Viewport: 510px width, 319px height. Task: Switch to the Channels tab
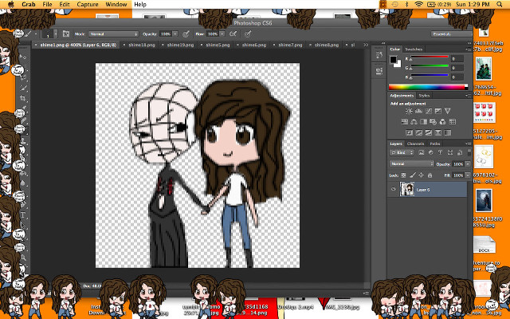[x=416, y=144]
